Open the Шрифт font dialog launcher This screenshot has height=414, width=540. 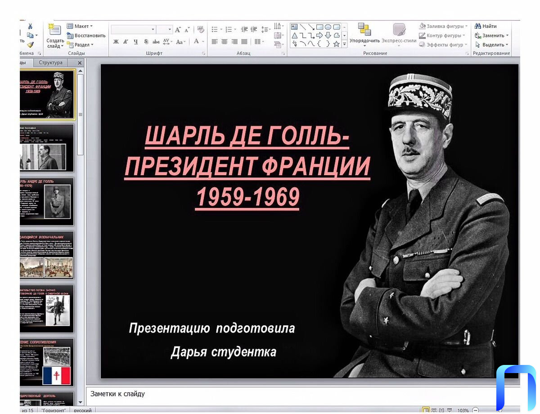point(203,54)
